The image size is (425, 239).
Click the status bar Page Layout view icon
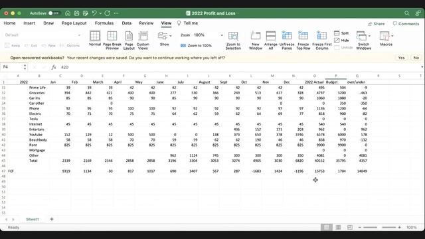coord(338,227)
